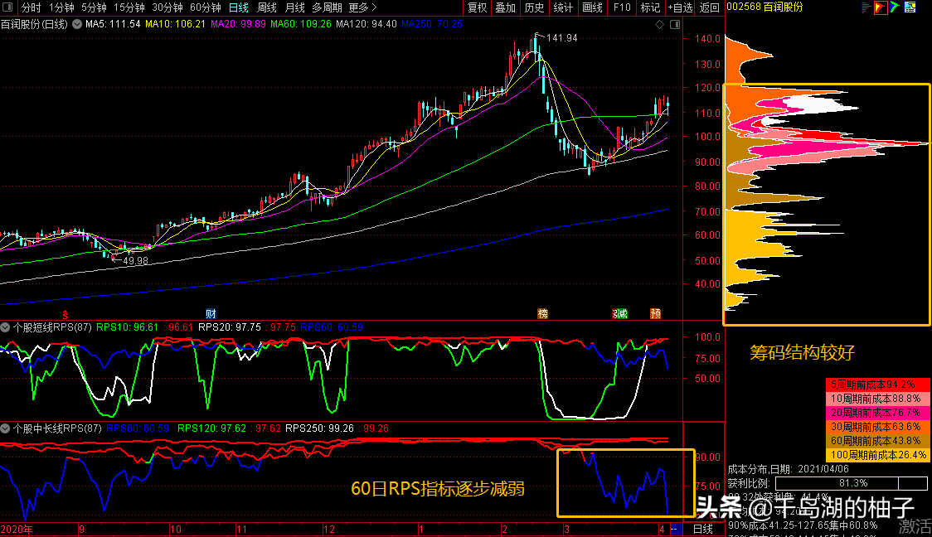Open the news info panel icon
This screenshot has width=932, height=537.
click(x=910, y=7)
